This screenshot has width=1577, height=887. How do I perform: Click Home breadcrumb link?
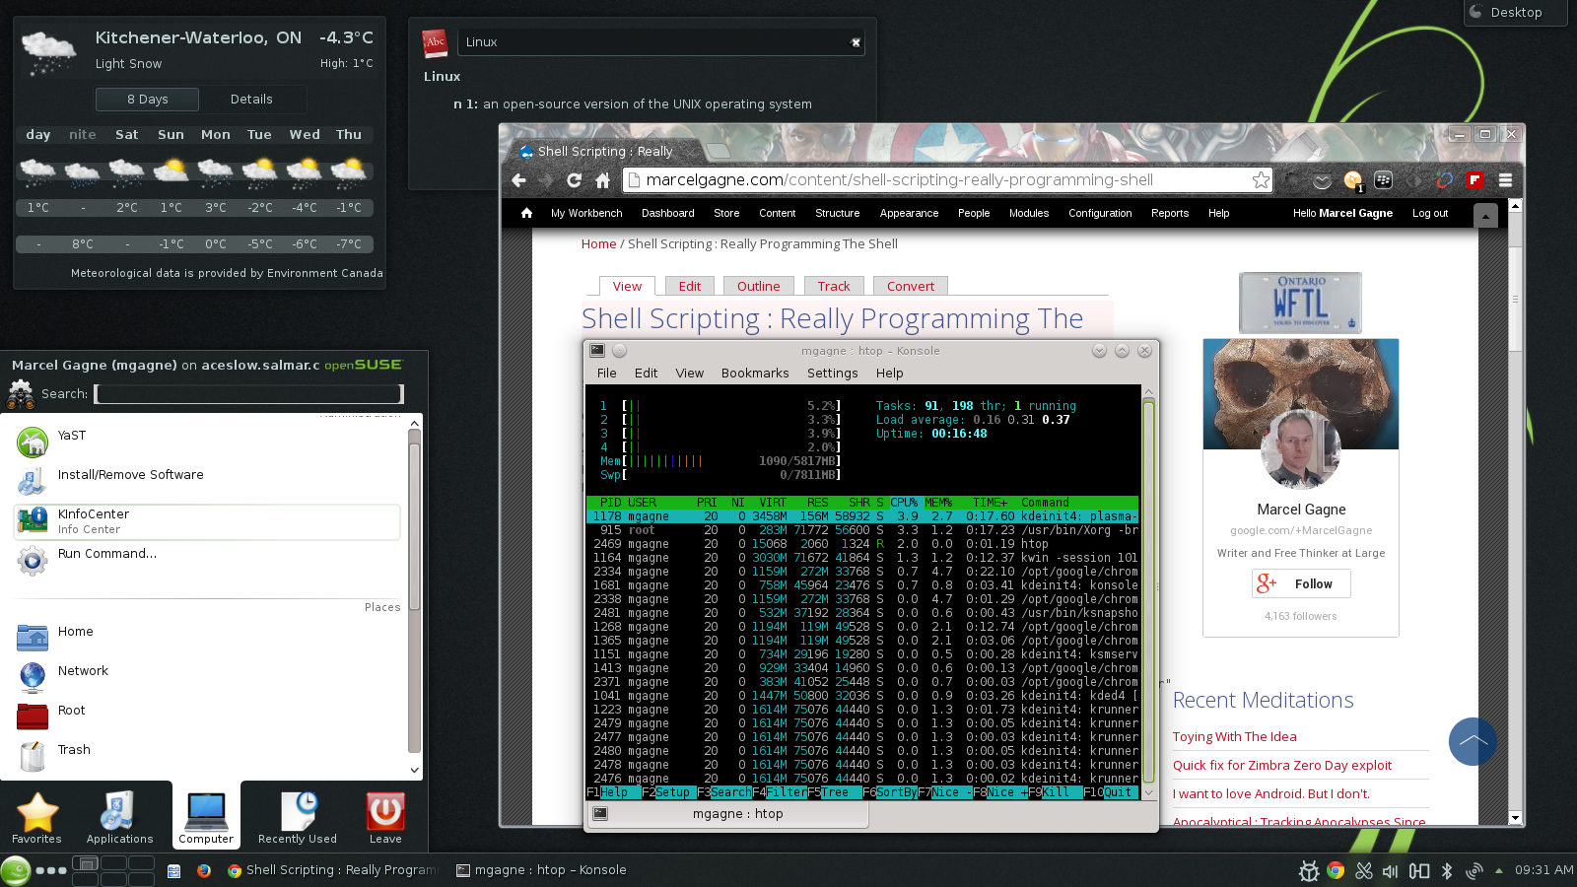(x=598, y=243)
